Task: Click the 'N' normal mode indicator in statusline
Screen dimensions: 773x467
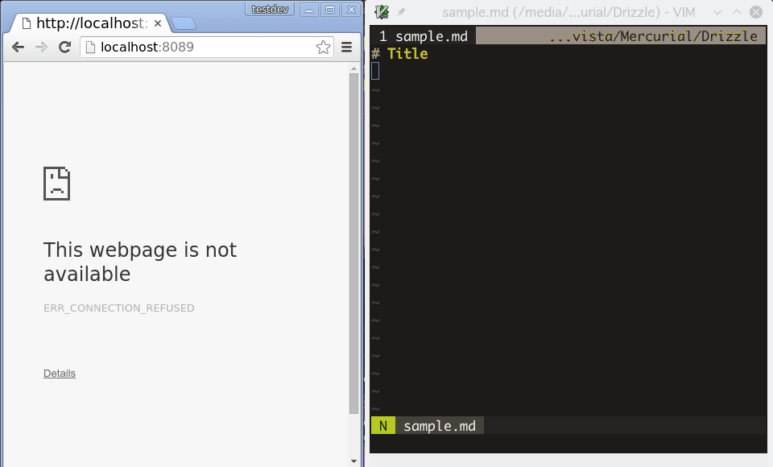Action: [x=383, y=426]
